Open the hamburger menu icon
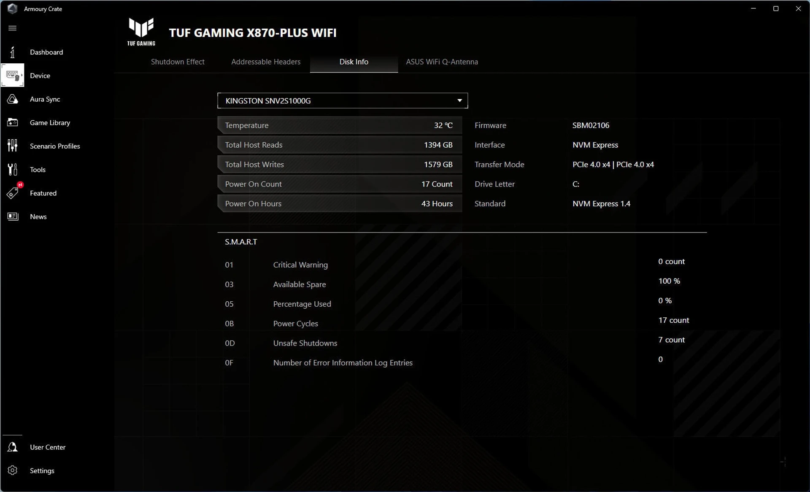Image resolution: width=810 pixels, height=492 pixels. (12, 28)
